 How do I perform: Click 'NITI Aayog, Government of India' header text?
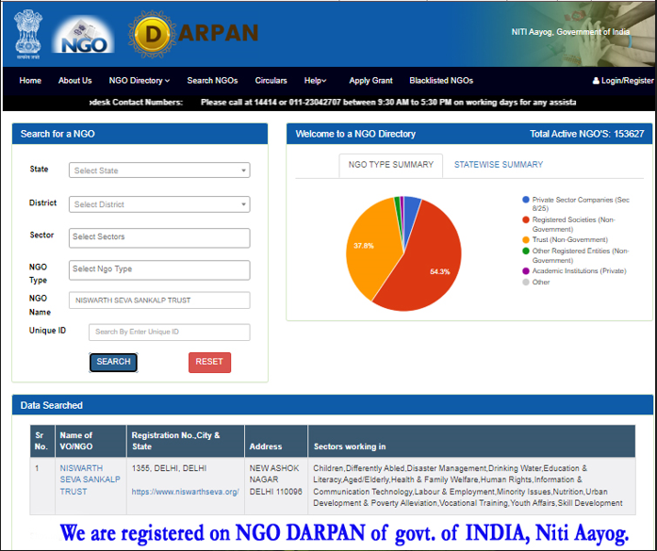(570, 32)
